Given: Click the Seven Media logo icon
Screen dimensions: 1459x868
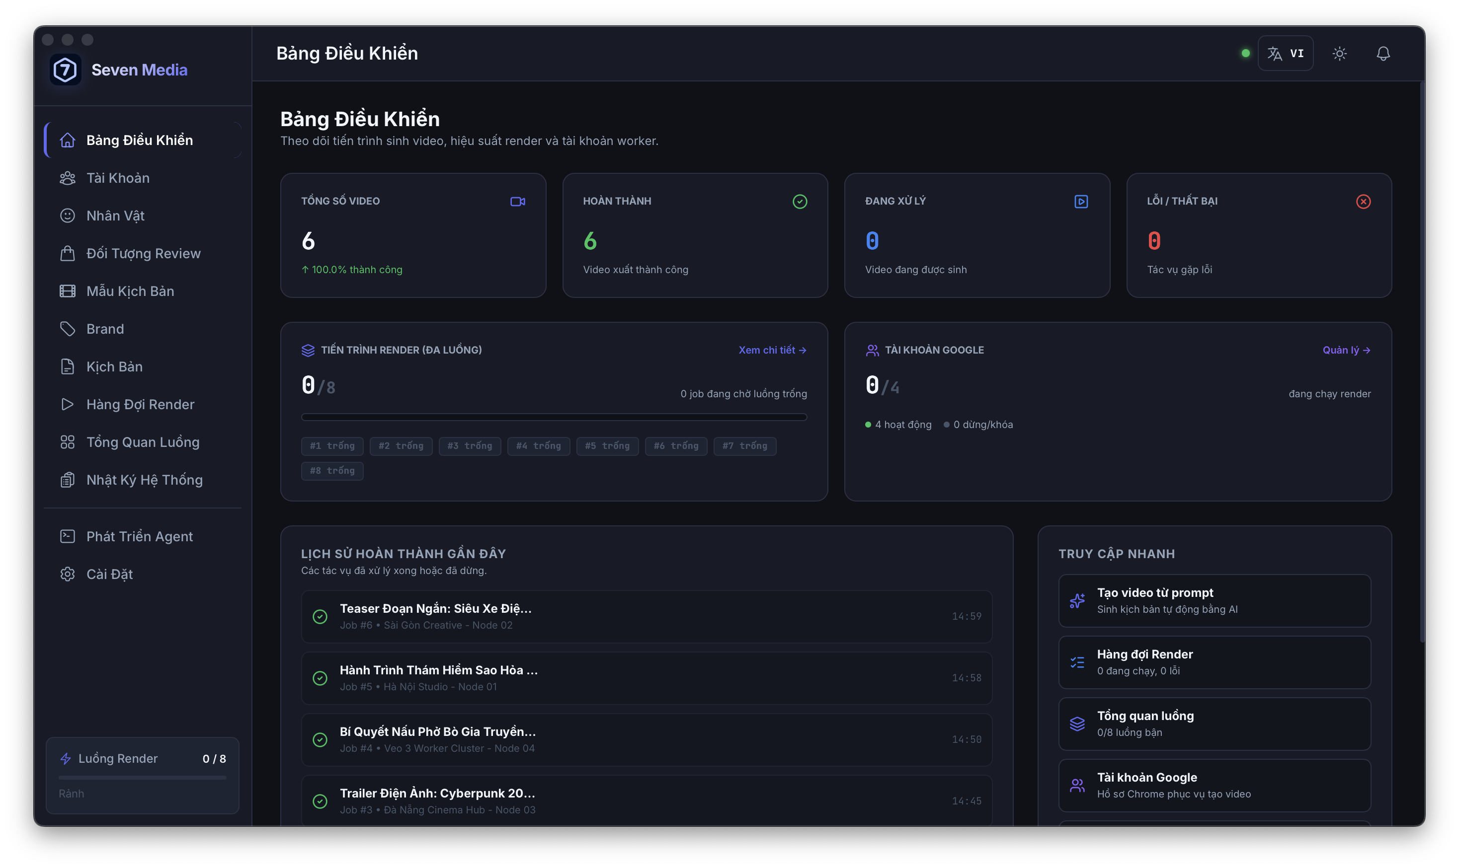Looking at the screenshot, I should point(65,70).
